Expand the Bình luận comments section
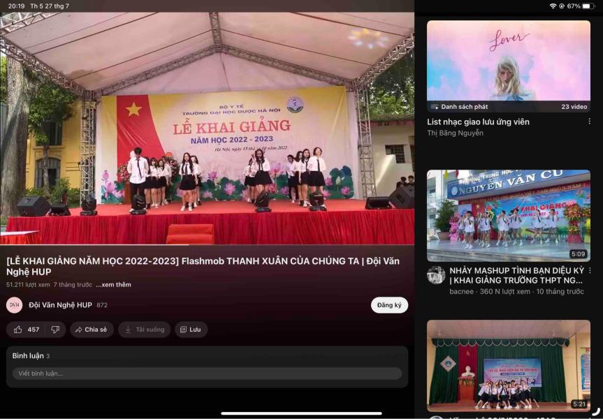The width and height of the screenshot is (603, 419). pyautogui.click(x=31, y=355)
